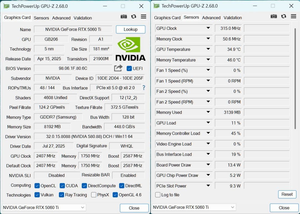This screenshot has height=214, width=300.
Task: Click the camera screenshot icon in left window
Action: tap(124, 16)
